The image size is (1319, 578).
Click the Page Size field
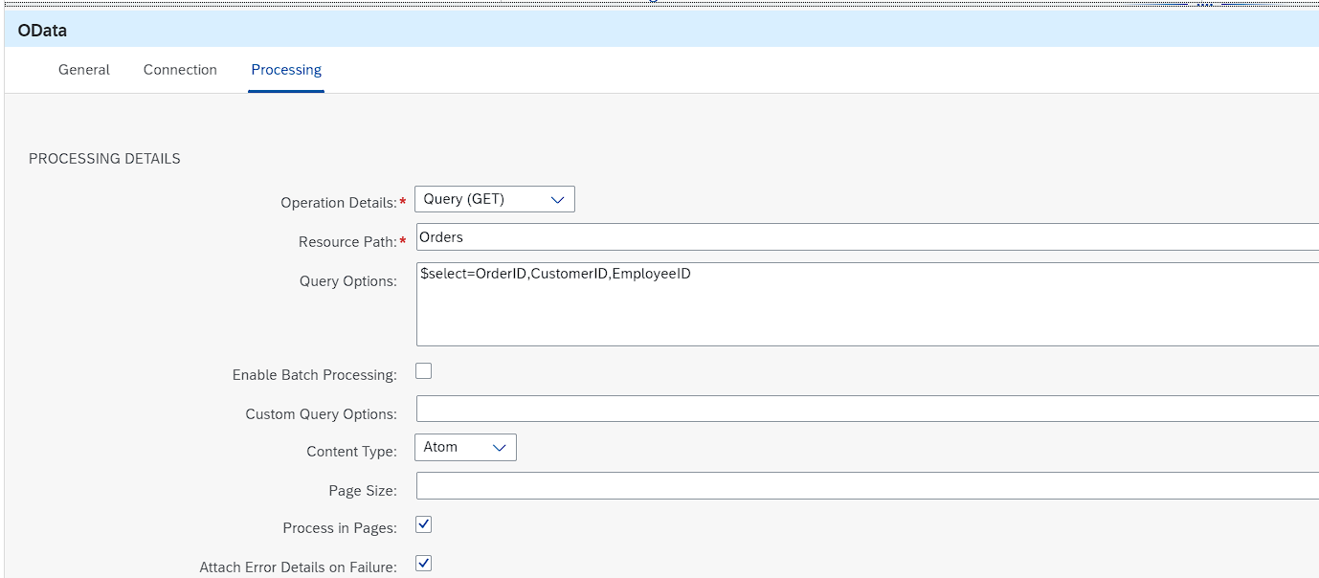coord(670,485)
